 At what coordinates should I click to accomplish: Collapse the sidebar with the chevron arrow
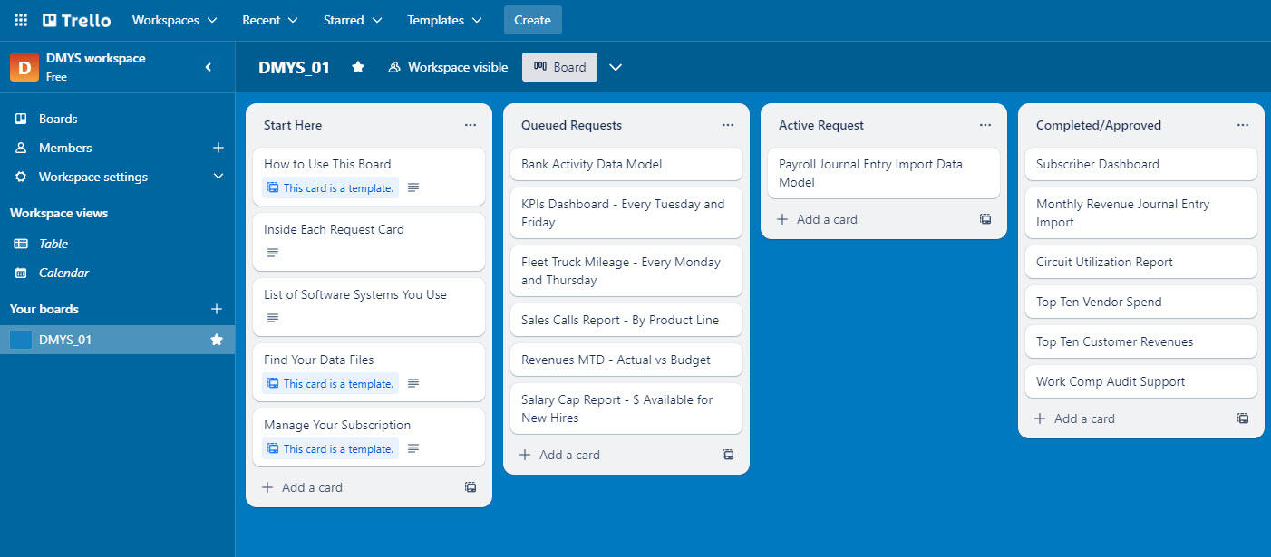point(209,67)
